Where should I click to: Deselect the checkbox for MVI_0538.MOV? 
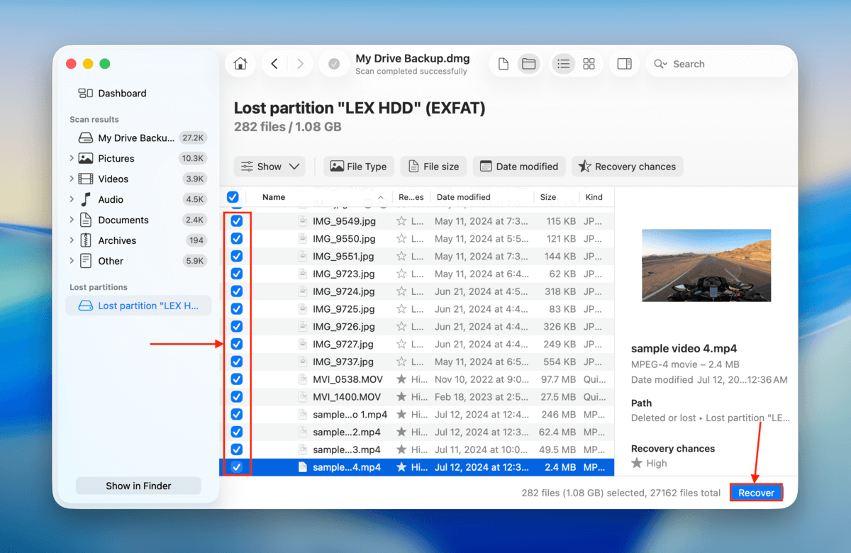[237, 379]
